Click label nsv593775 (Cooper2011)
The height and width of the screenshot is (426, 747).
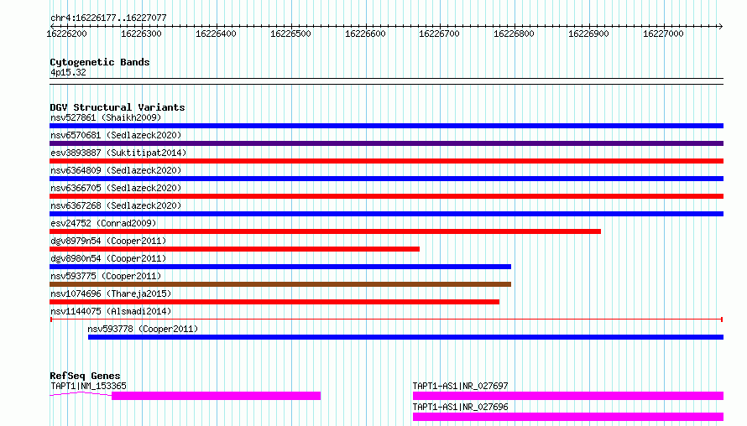(106, 276)
